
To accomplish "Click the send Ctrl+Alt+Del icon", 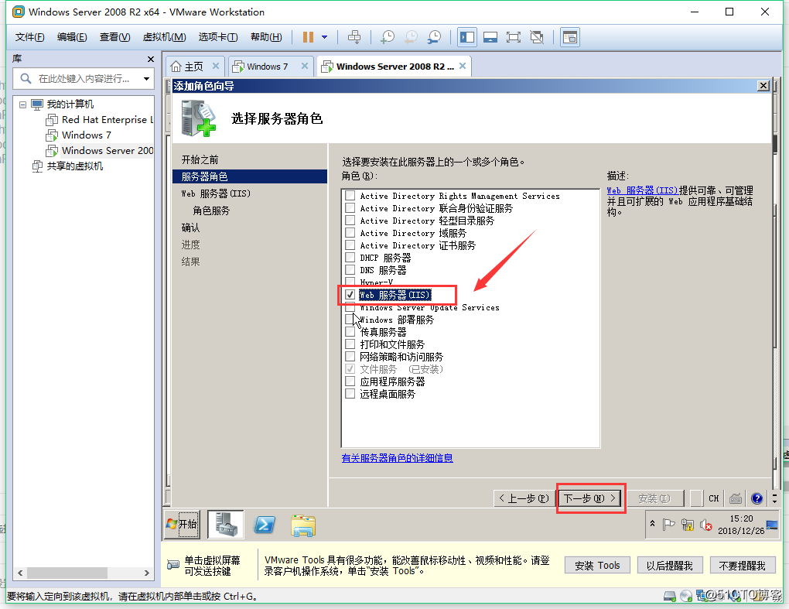I will pyautogui.click(x=354, y=37).
